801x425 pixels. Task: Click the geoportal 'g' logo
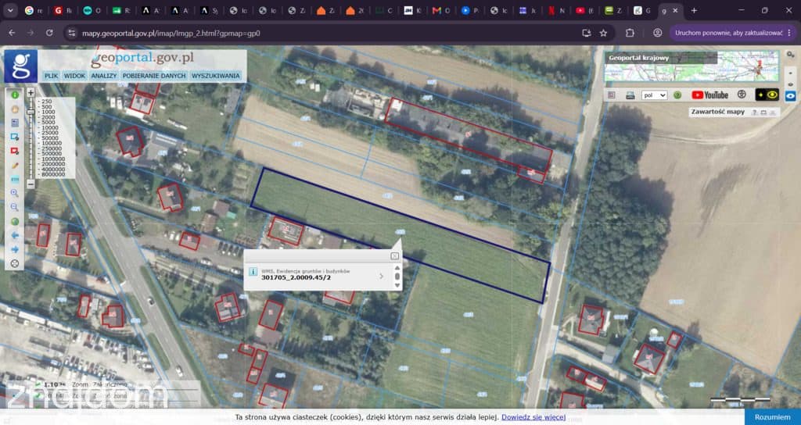click(21, 66)
